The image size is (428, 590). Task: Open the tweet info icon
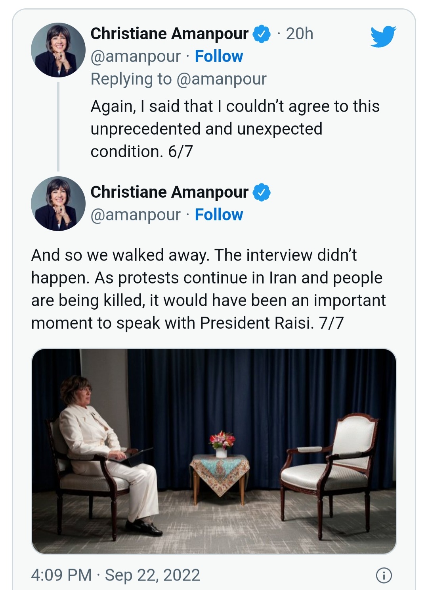(x=384, y=575)
